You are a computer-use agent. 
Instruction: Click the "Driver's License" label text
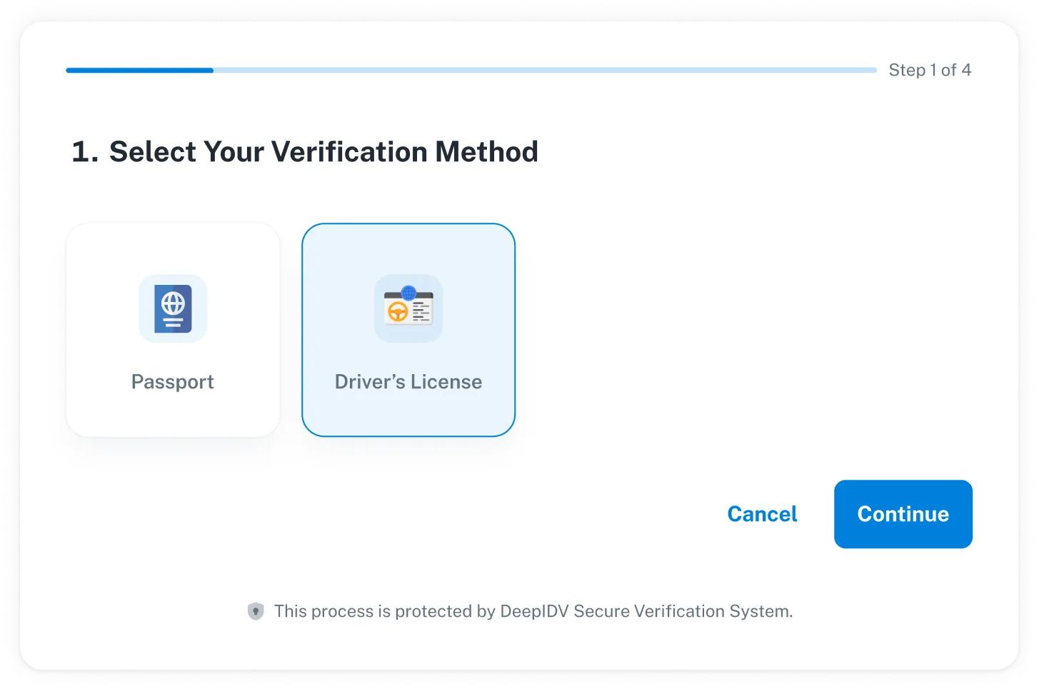tap(408, 382)
